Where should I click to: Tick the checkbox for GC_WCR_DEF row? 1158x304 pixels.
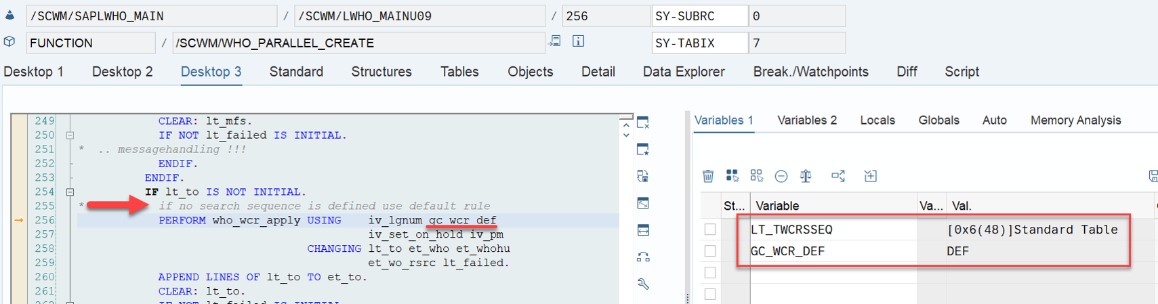click(710, 251)
